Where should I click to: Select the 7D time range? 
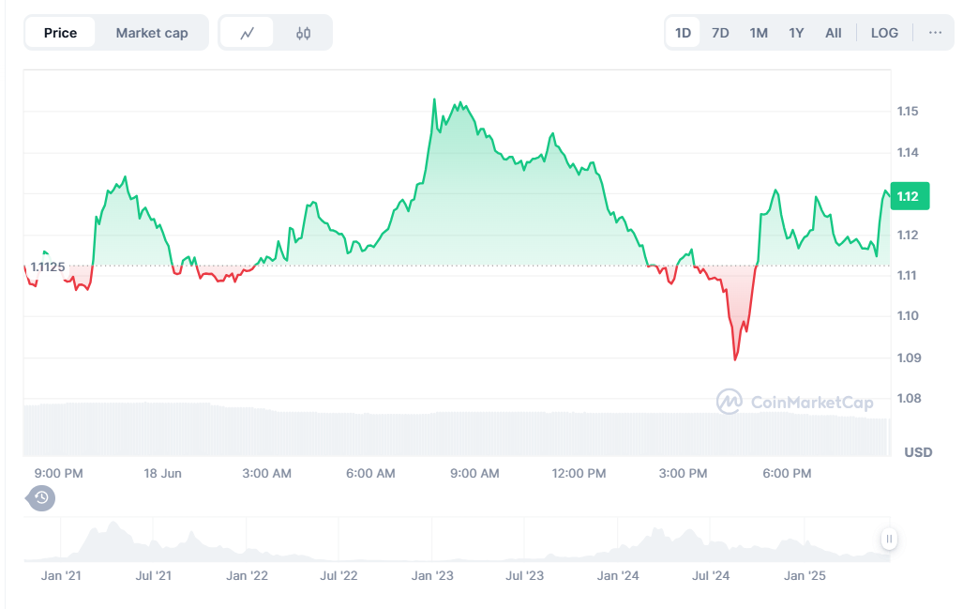(720, 33)
